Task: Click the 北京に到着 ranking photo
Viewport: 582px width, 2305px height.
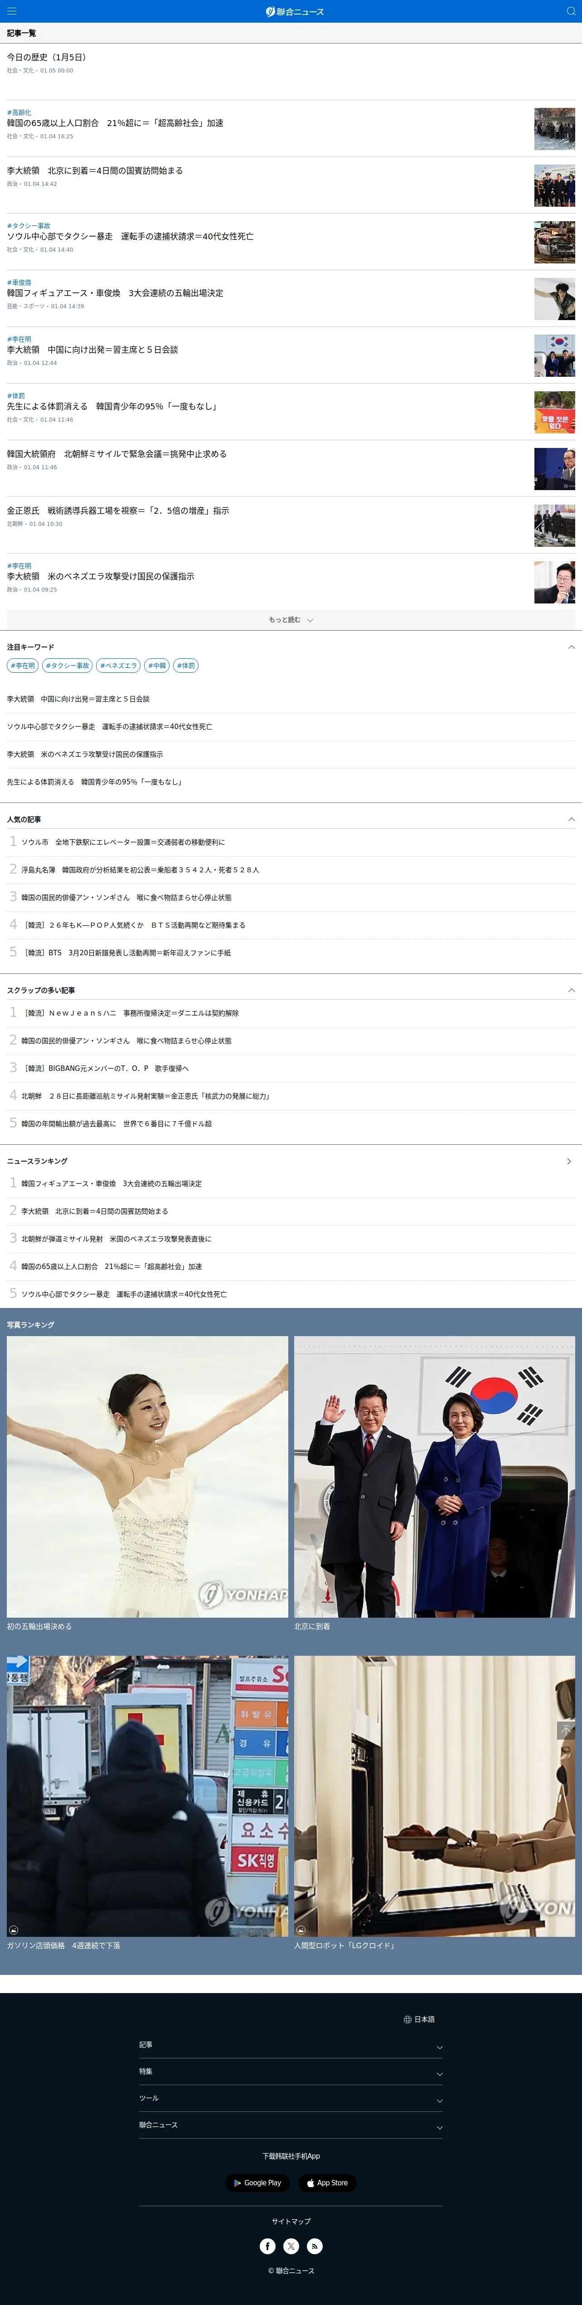Action: [x=435, y=1476]
